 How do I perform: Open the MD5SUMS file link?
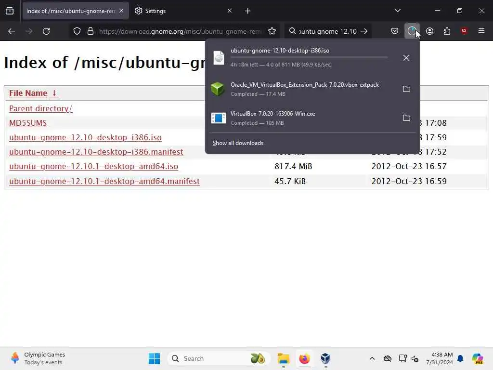click(x=27, y=123)
